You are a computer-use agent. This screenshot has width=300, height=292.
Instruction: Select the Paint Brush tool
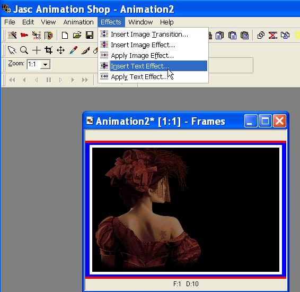coord(85,50)
